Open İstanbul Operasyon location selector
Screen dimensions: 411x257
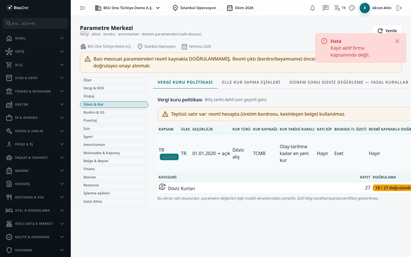pyautogui.click(x=194, y=8)
